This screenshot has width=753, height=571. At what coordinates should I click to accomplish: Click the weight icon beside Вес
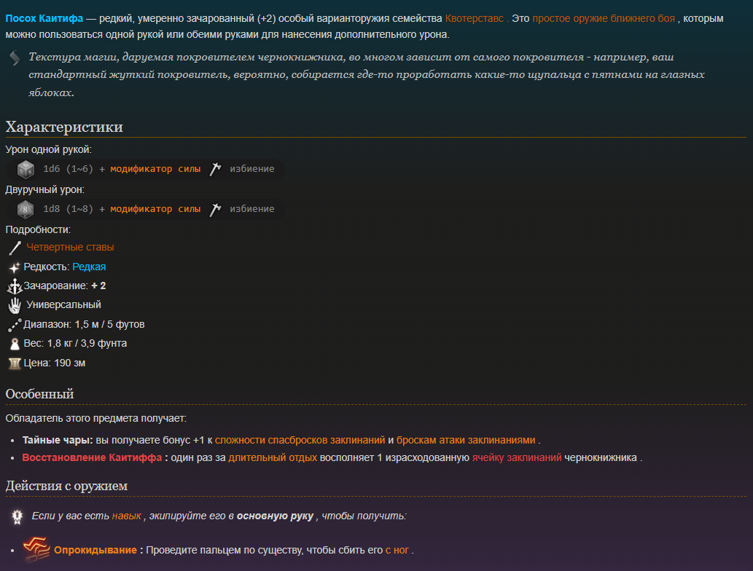15,344
